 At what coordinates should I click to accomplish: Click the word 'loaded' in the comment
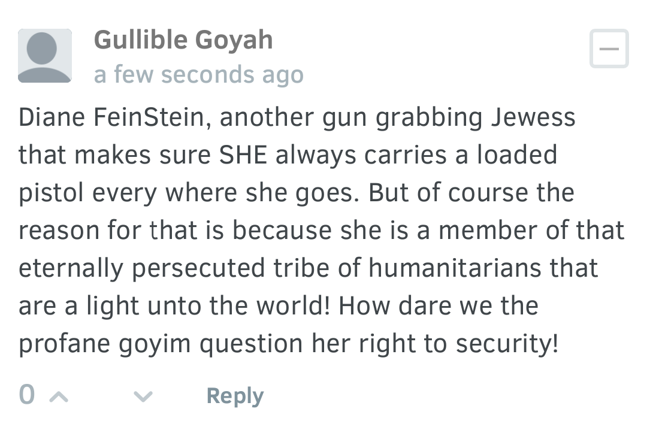coord(517,155)
